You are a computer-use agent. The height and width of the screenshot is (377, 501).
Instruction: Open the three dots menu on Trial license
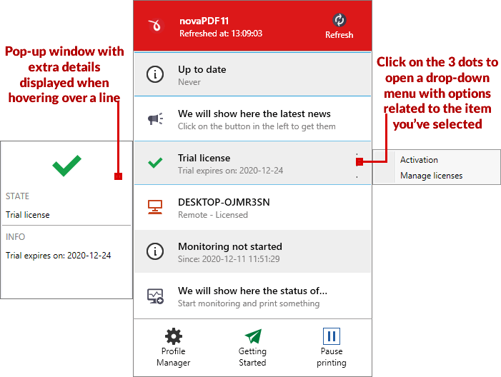click(x=357, y=166)
